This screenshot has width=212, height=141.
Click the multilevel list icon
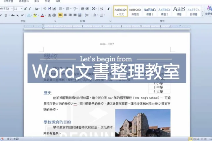coord(74,9)
